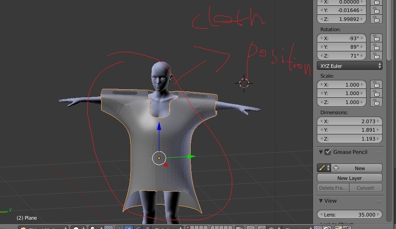This screenshot has height=229, width=396.
Task: Click the pencil icon in Grease Pencil panel
Action: 322,168
